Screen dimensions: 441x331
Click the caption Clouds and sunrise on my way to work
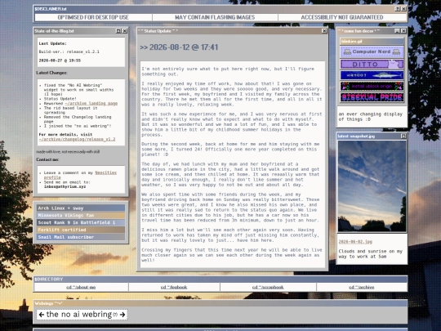tap(371, 254)
